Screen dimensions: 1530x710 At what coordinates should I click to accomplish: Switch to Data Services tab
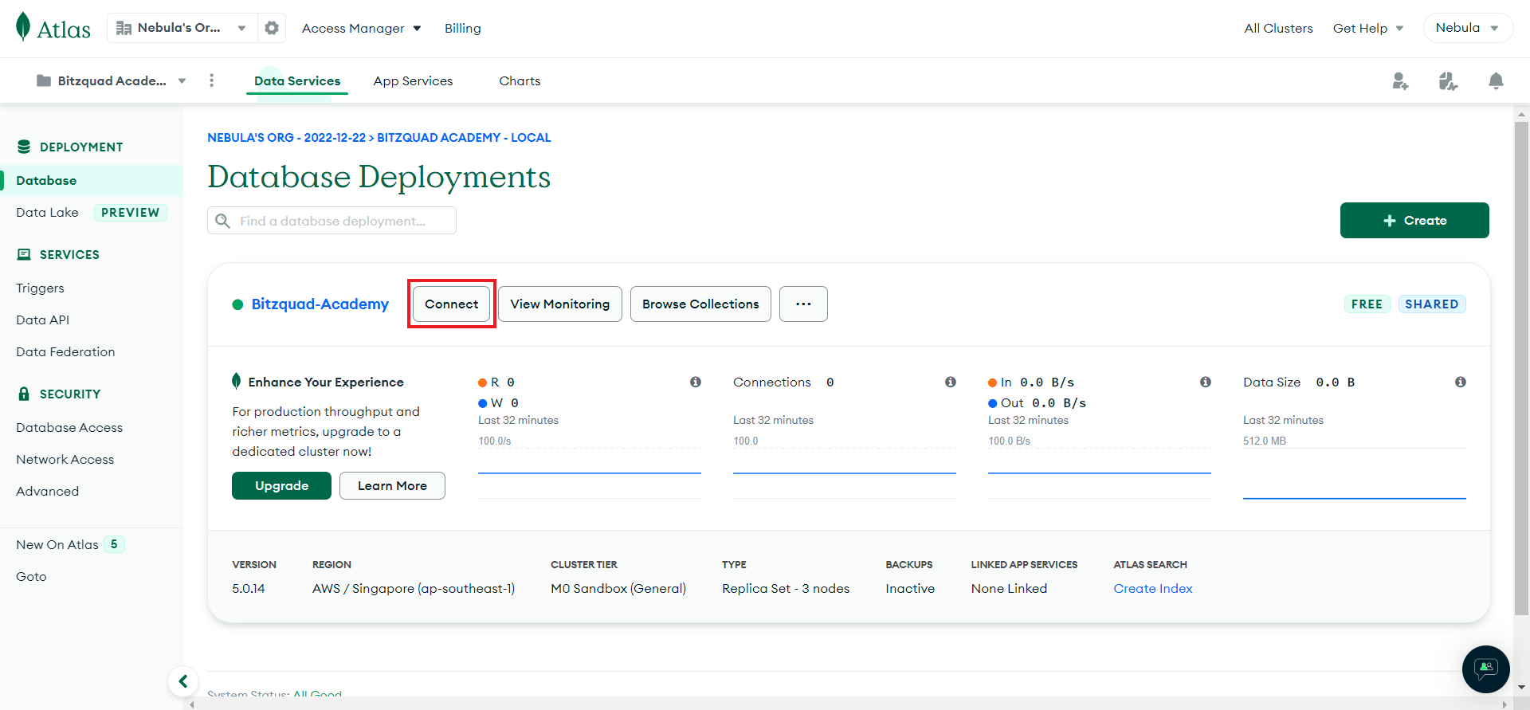point(297,80)
